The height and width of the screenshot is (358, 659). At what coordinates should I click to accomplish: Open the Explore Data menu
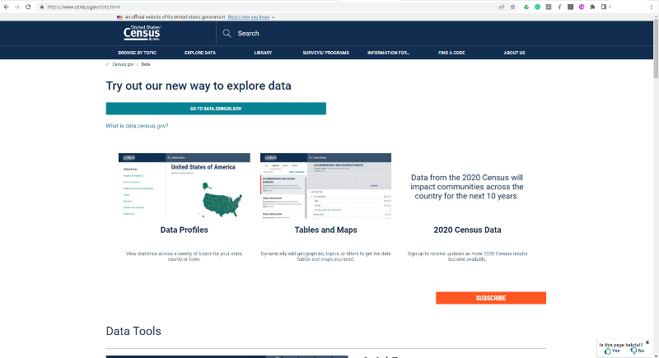(200, 53)
